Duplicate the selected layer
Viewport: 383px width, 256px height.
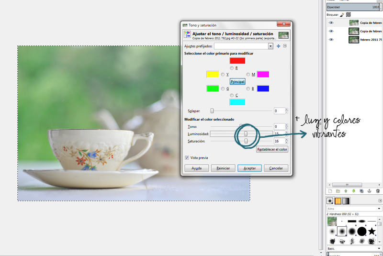(361, 191)
